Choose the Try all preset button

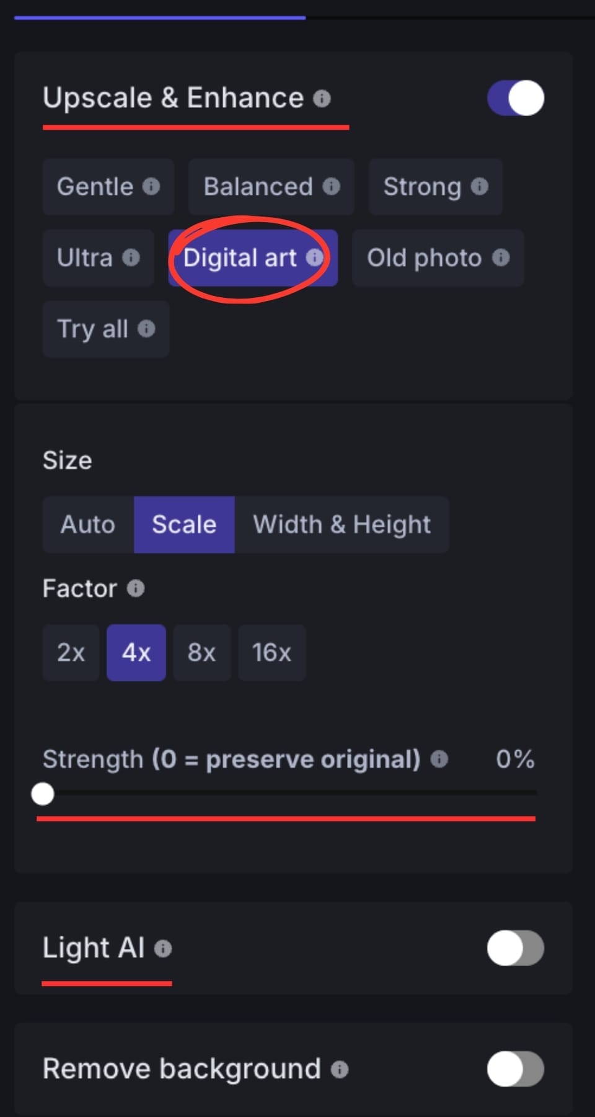[x=93, y=329]
